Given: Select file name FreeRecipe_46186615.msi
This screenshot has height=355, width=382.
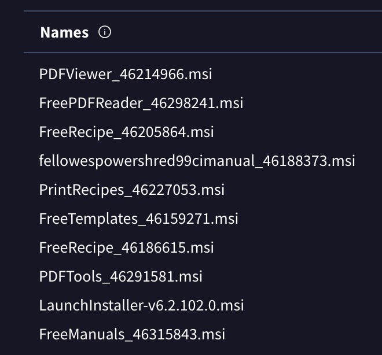Looking at the screenshot, I should pos(126,247).
